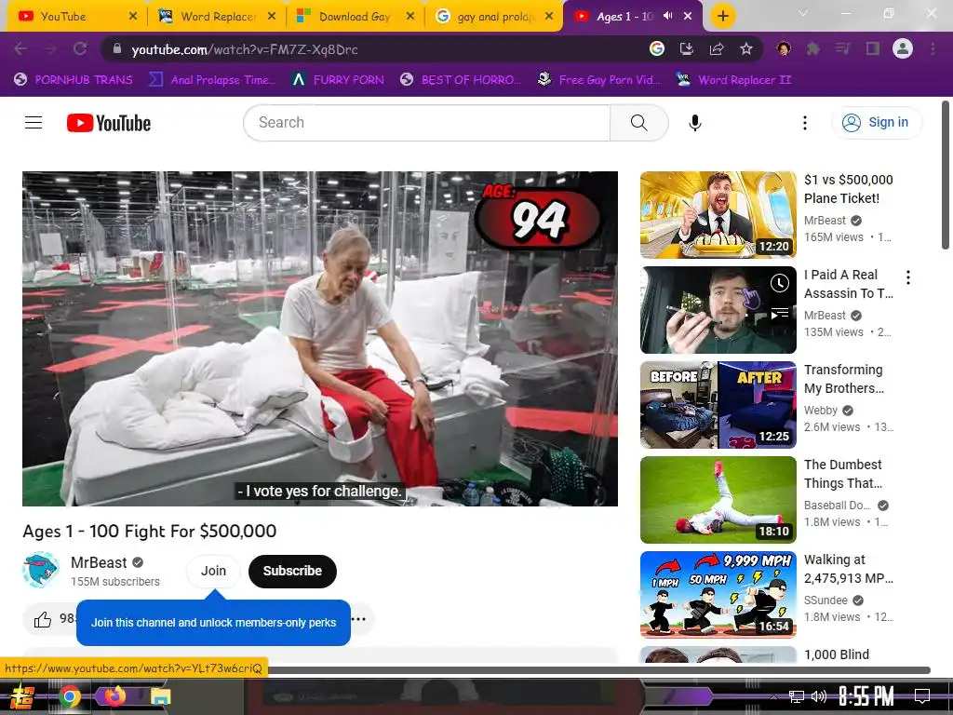
Task: Reload the current page
Action: coord(80,49)
